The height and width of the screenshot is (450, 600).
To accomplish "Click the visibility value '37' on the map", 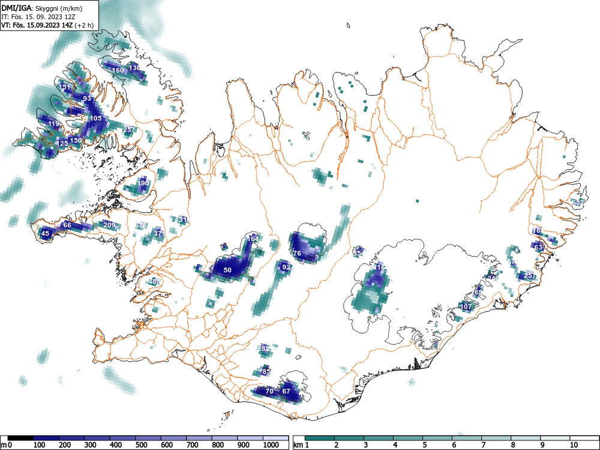I will point(158,233).
